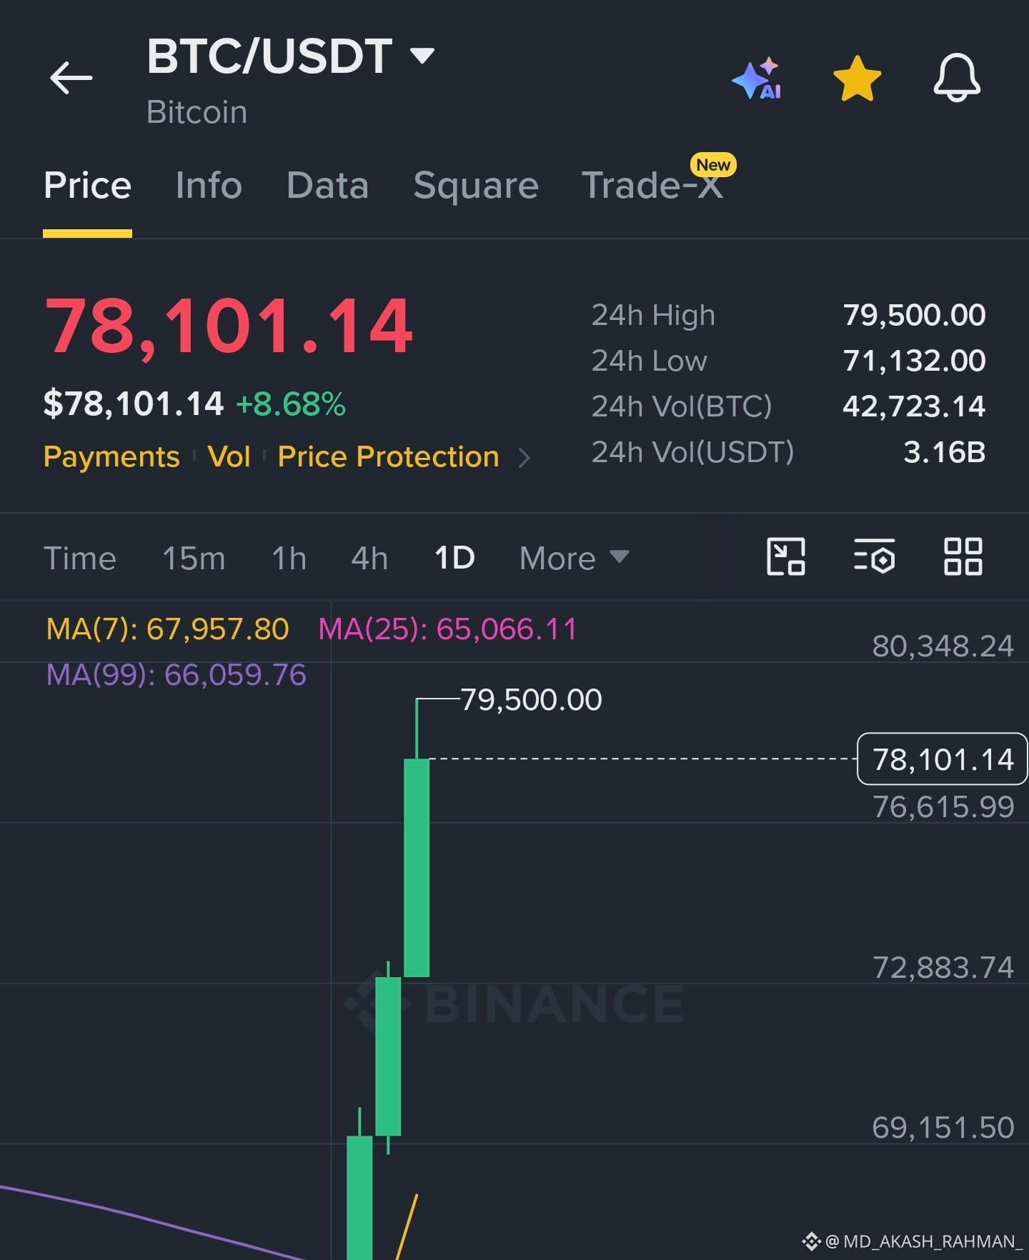This screenshot has width=1029, height=1260.
Task: Tap the 72,883.74 price axis label
Action: point(943,968)
